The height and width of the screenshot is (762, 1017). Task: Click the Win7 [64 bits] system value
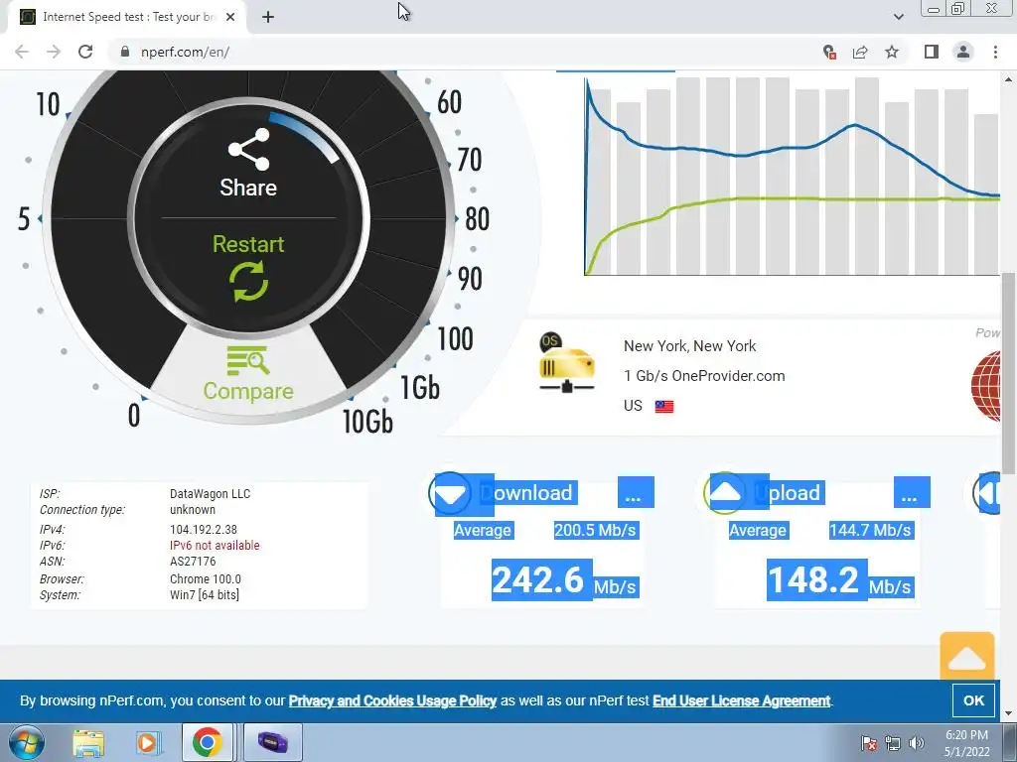[x=205, y=595]
